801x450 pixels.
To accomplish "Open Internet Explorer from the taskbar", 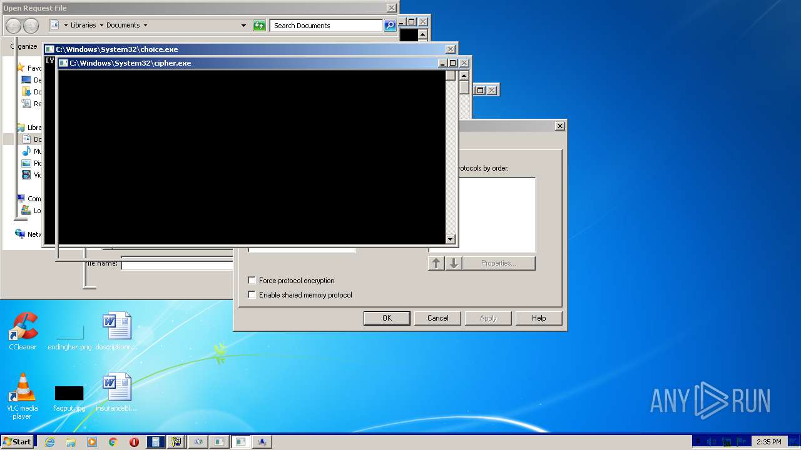I will (x=50, y=442).
